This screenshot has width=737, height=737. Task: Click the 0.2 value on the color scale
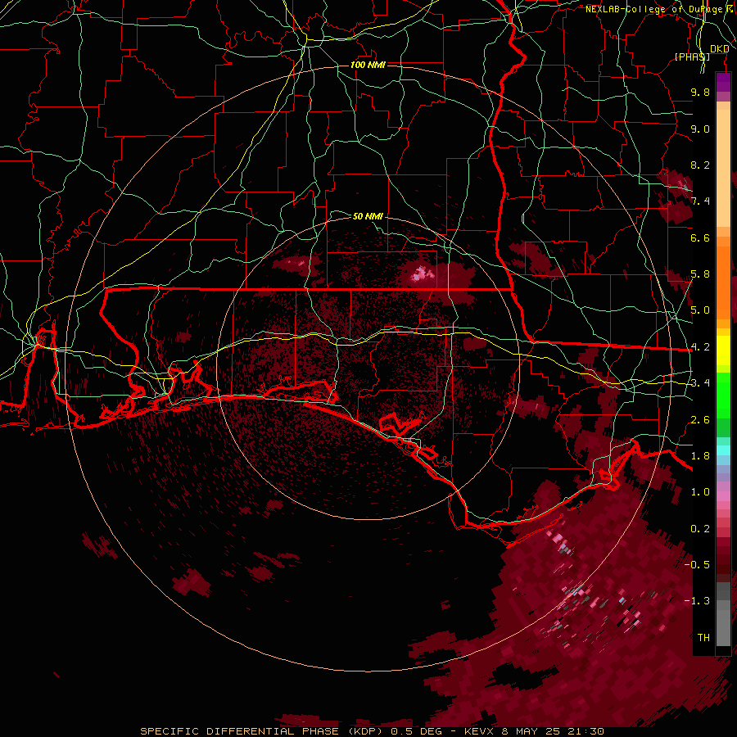(x=700, y=529)
